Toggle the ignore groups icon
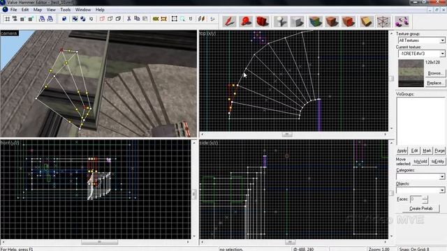 pos(91,19)
